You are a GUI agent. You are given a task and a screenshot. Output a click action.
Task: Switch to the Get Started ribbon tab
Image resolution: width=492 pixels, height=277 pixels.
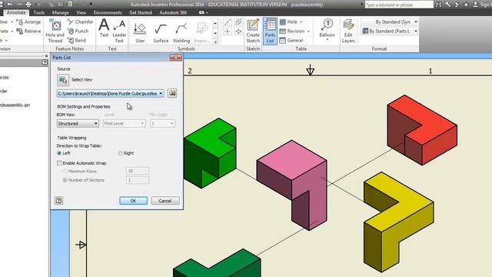tap(140, 12)
